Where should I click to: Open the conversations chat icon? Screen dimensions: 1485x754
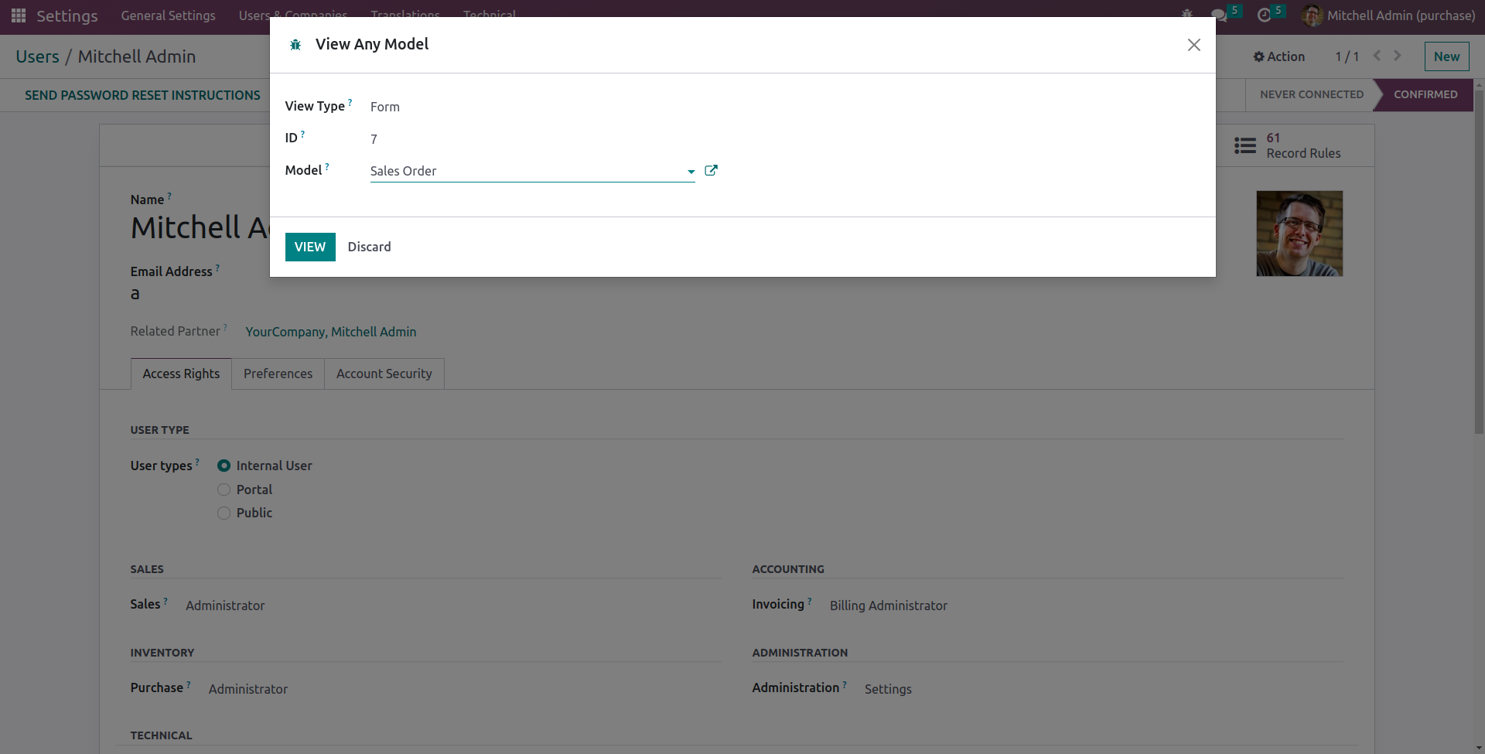pos(1218,15)
